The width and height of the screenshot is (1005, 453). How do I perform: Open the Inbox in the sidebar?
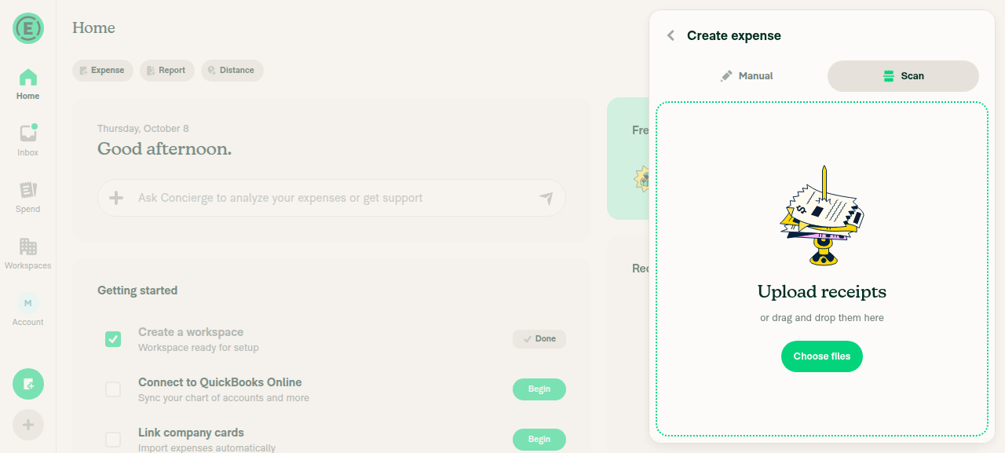28,141
